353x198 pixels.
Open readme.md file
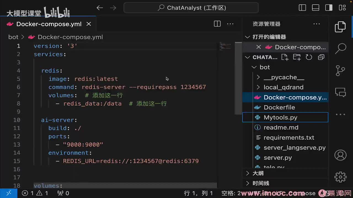285,127
